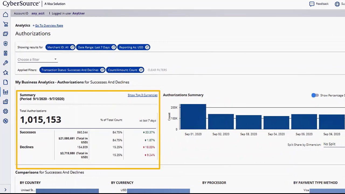Click the Sep 03, 2020 chart bar
This screenshot has height=194, width=345.
point(249,122)
